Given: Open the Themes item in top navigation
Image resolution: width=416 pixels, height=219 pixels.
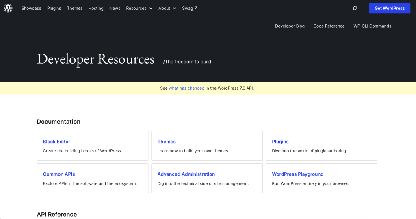Looking at the screenshot, I should 75,8.
